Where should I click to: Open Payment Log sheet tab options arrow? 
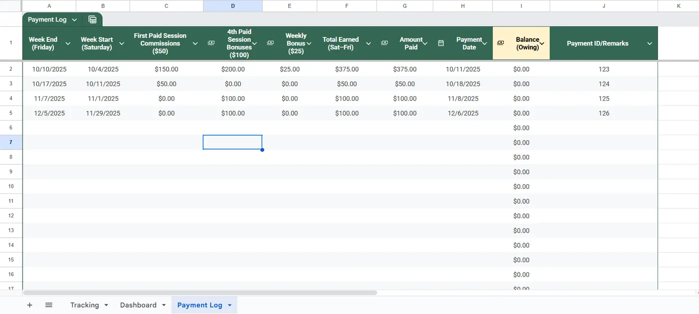pyautogui.click(x=230, y=305)
